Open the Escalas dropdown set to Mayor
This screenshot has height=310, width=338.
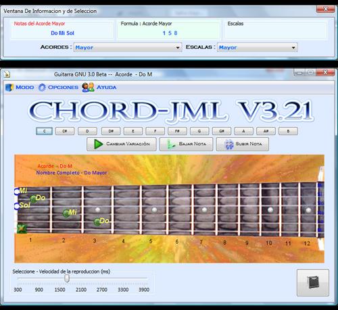click(x=258, y=47)
